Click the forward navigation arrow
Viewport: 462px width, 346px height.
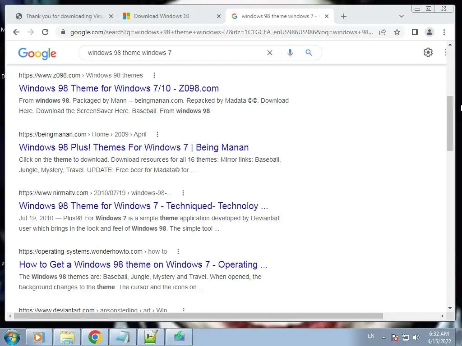coord(31,32)
